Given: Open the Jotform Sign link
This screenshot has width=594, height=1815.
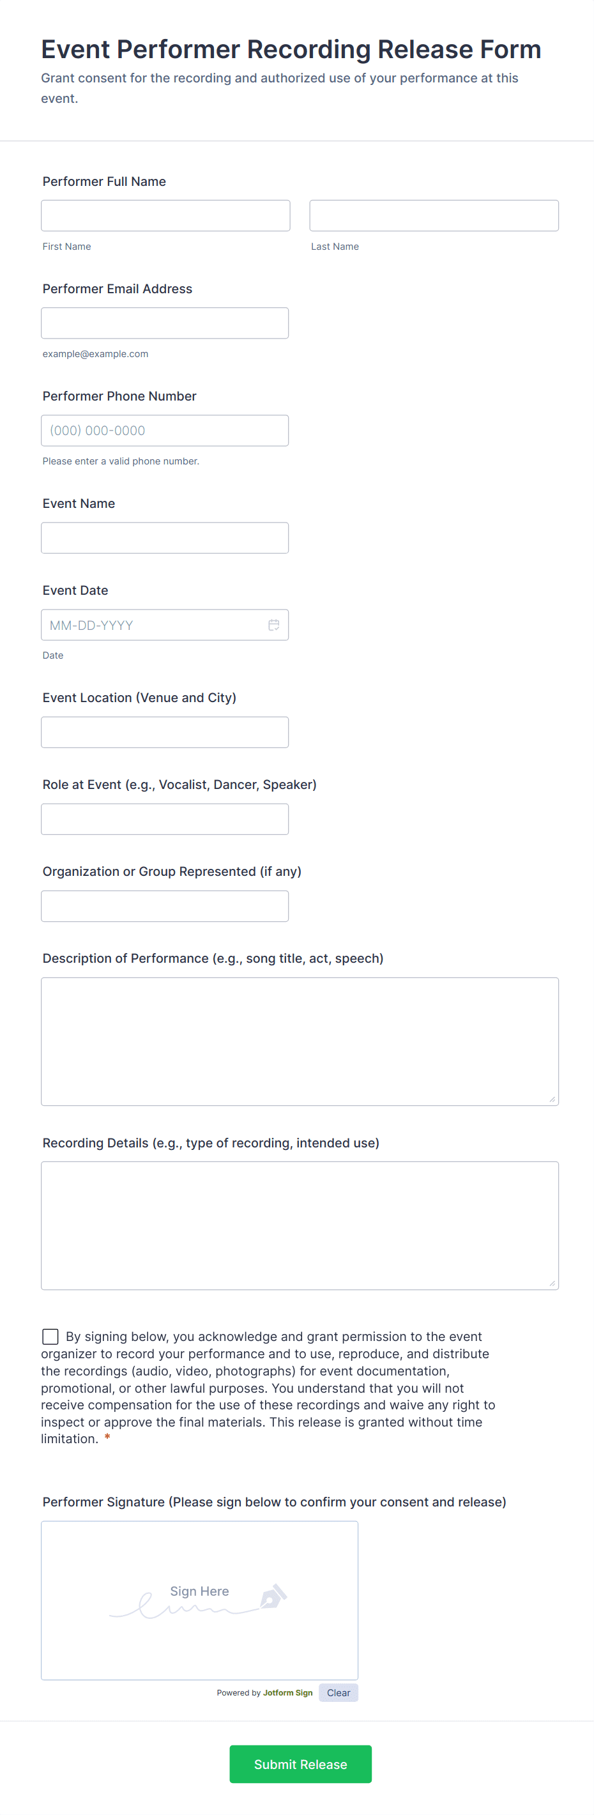Looking at the screenshot, I should pyautogui.click(x=287, y=1692).
